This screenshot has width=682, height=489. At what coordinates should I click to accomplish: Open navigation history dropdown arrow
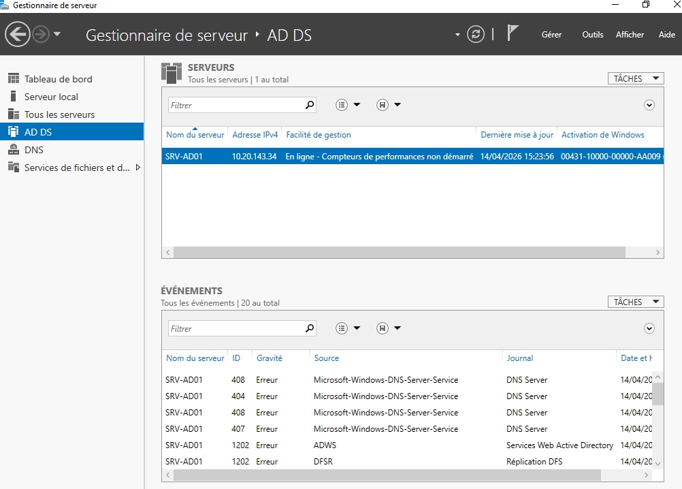(57, 34)
